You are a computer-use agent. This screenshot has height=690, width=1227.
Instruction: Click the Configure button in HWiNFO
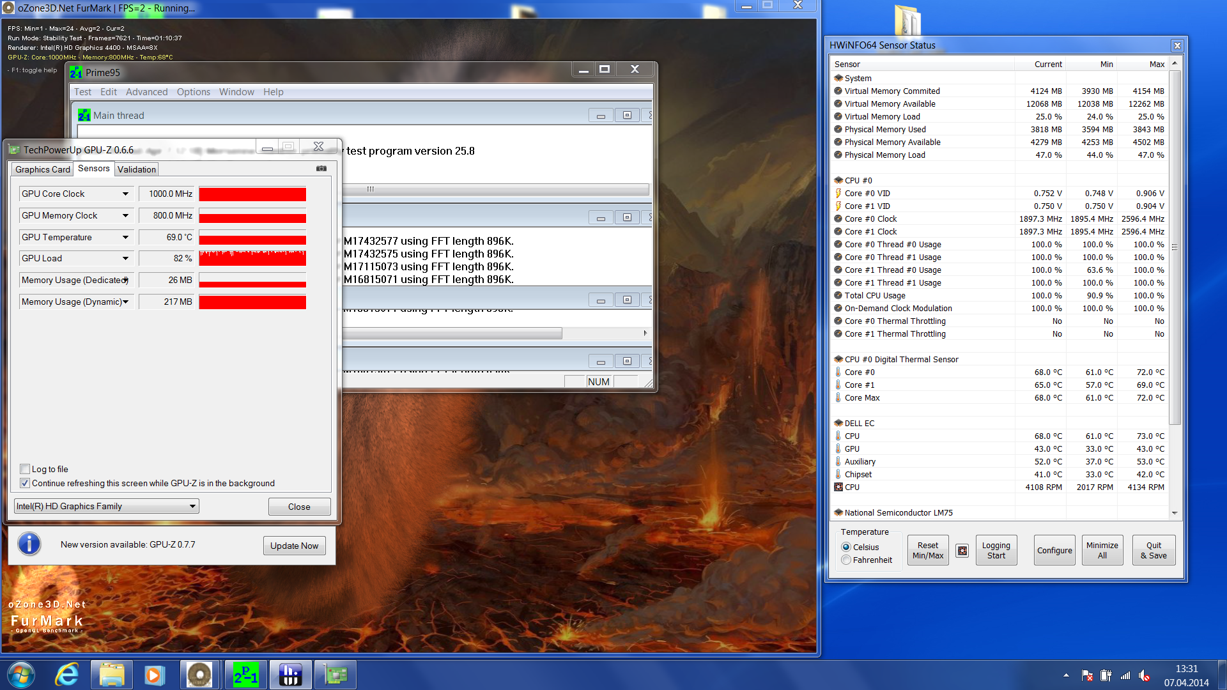pos(1054,550)
